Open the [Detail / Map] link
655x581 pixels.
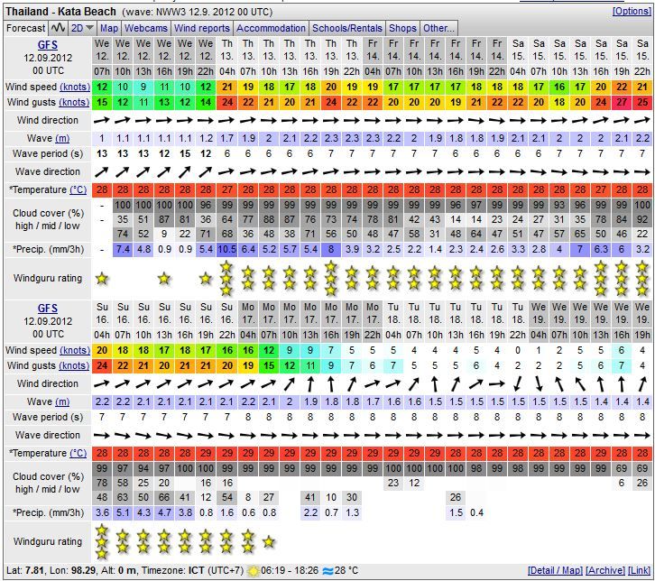554,571
